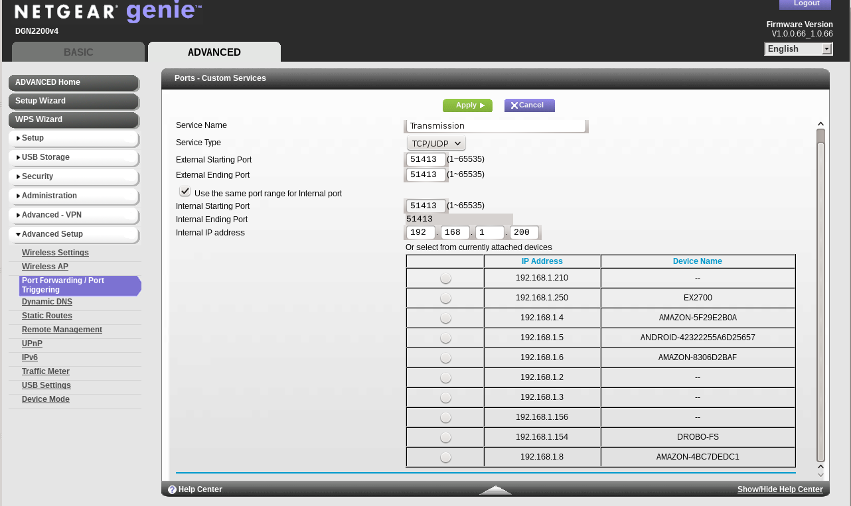Click the Service Name input field

tap(496, 126)
